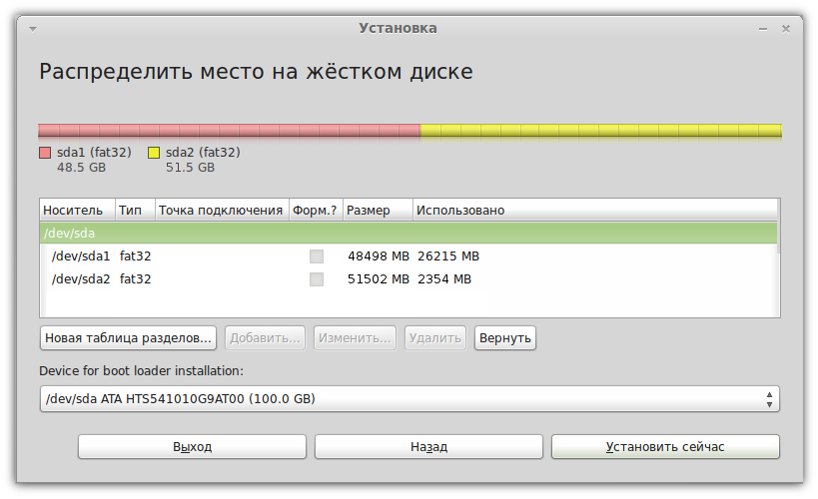This screenshot has width=818, height=499.
Task: Click the Форм.? column header
Action: click(x=316, y=211)
